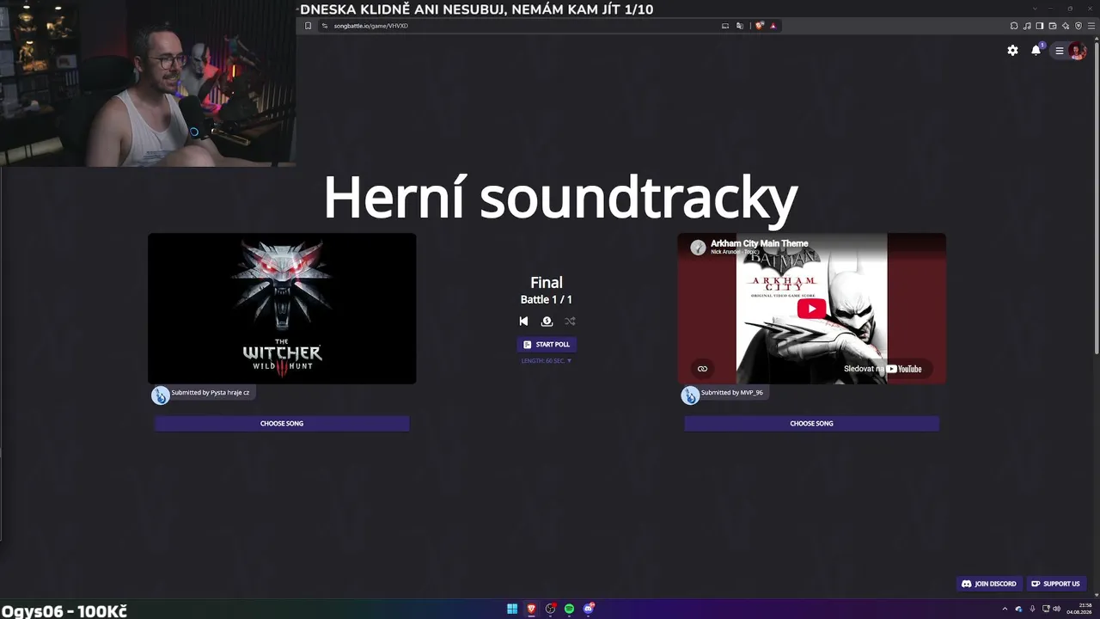Viewport: 1100px width, 619px height.
Task: Copy the Arkham City video link icon
Action: (702, 369)
